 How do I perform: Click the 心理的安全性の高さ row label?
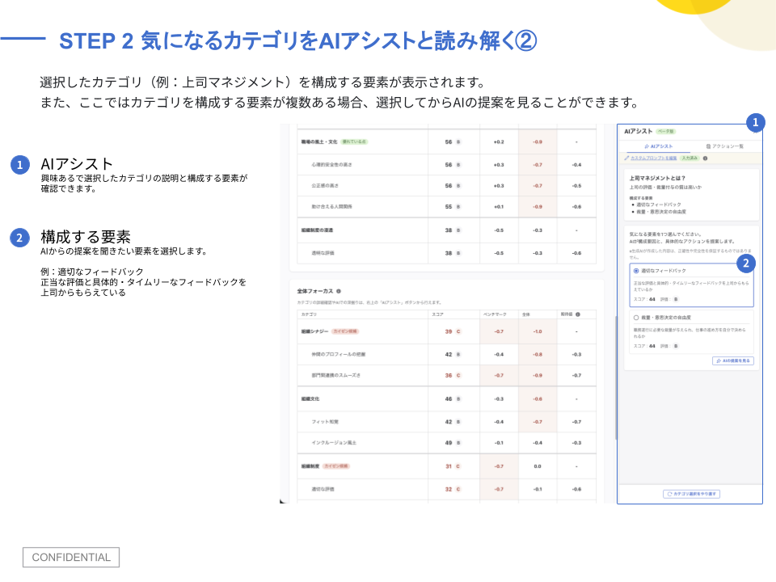tap(331, 165)
